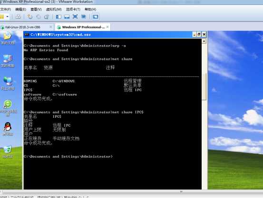Click the 'C:\WINDOWS' resource path

64,81
